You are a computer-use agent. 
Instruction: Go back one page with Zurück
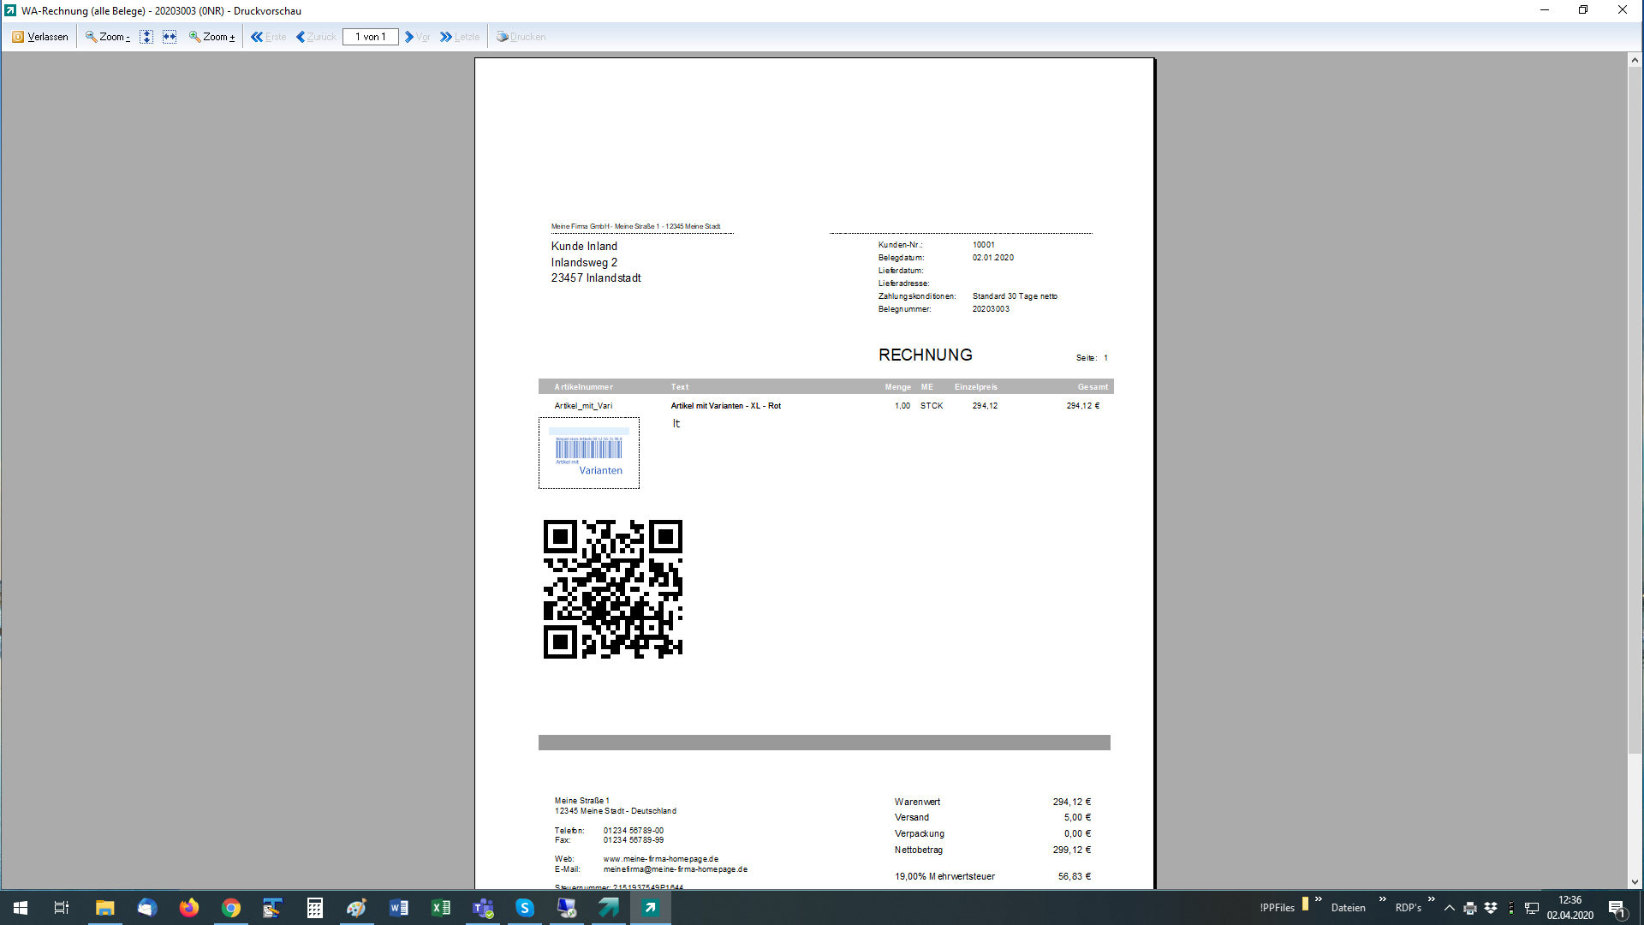point(316,37)
